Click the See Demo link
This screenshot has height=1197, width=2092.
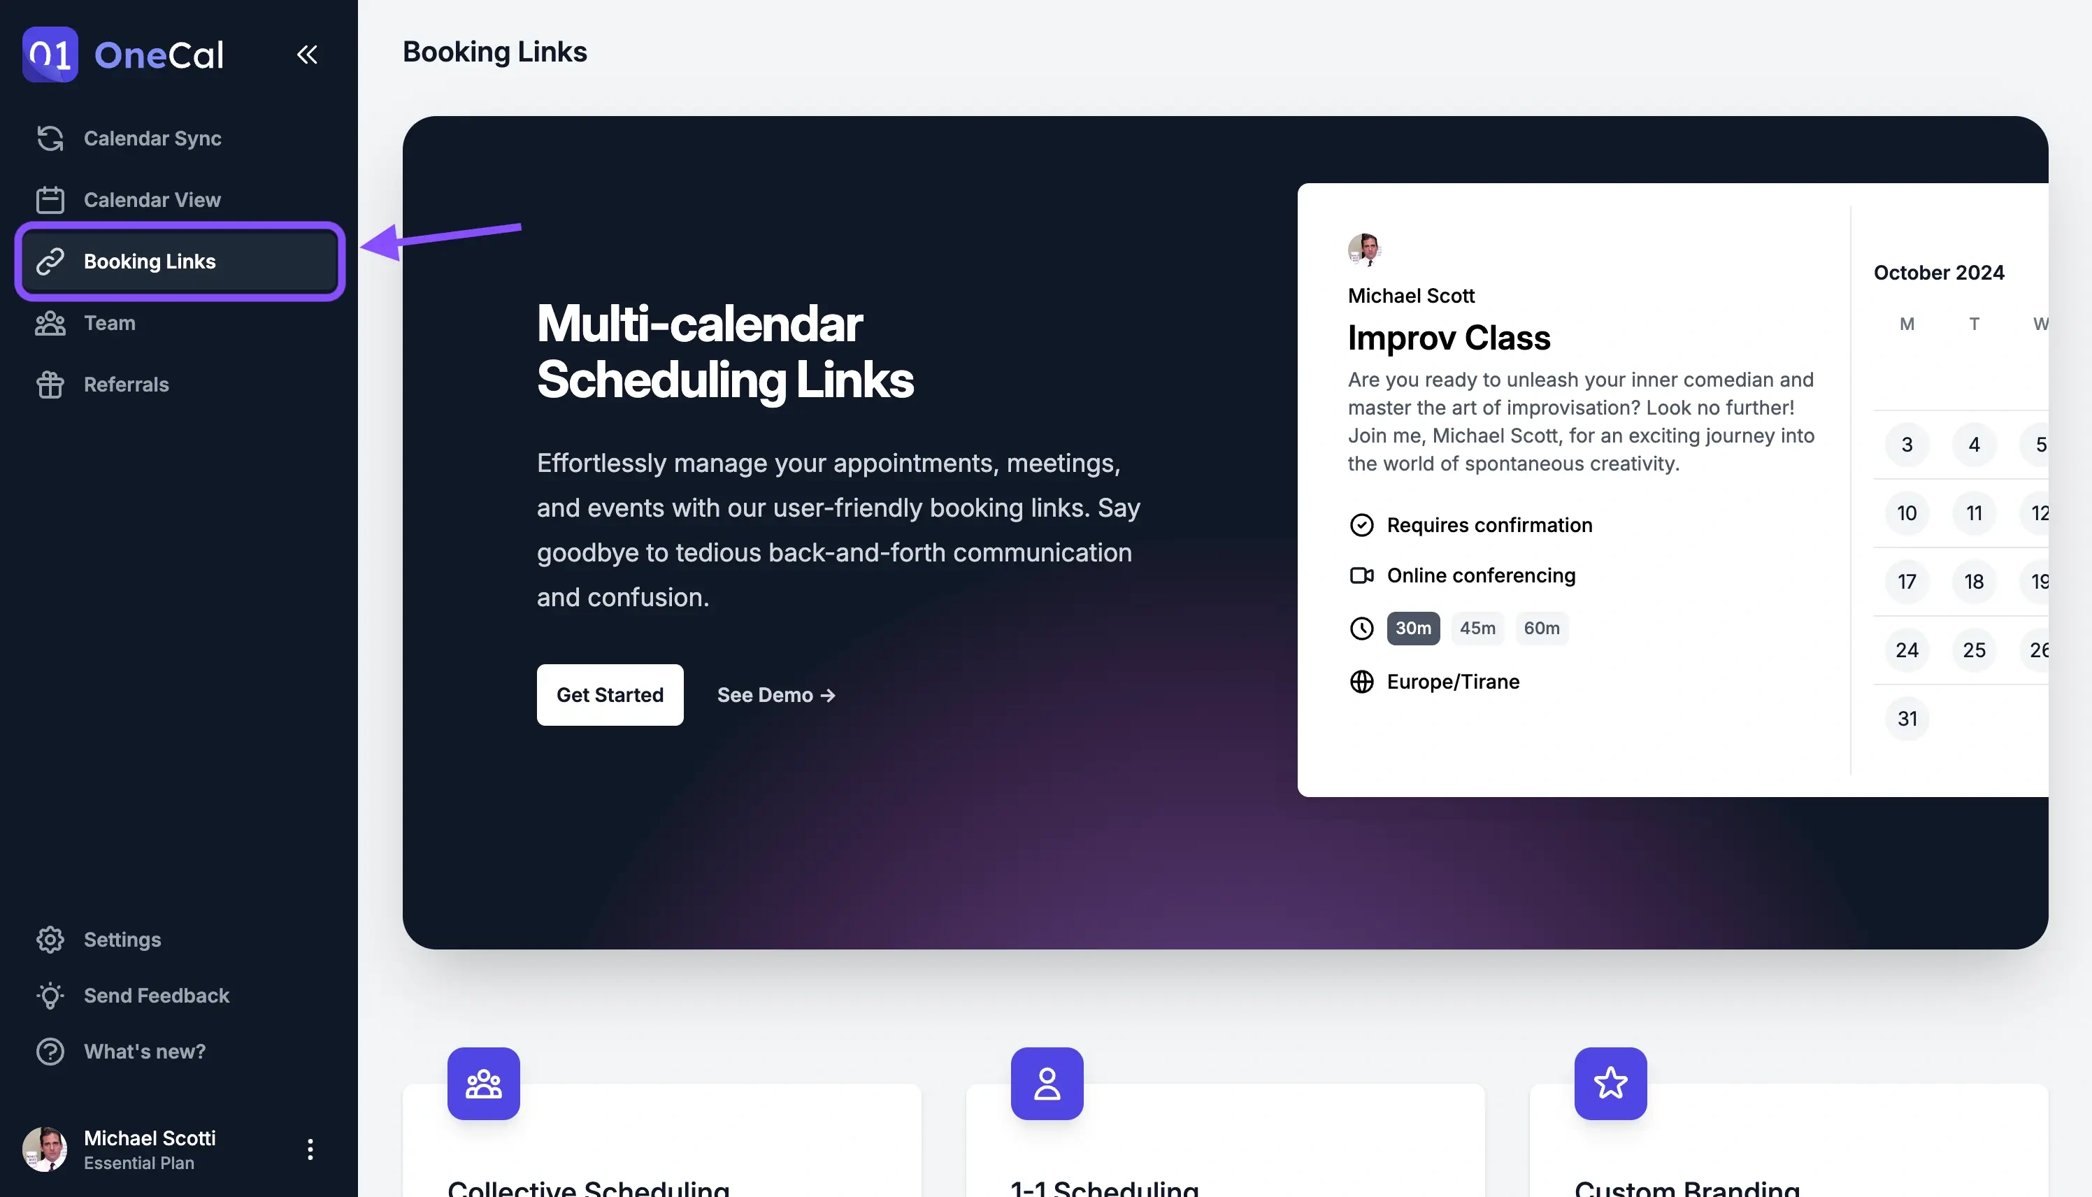[x=776, y=694]
